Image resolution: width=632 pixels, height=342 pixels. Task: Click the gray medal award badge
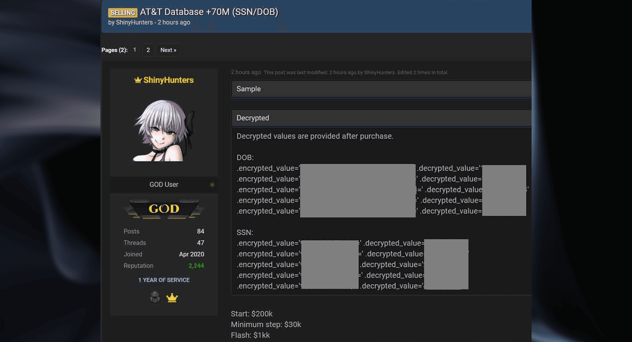[x=155, y=297]
